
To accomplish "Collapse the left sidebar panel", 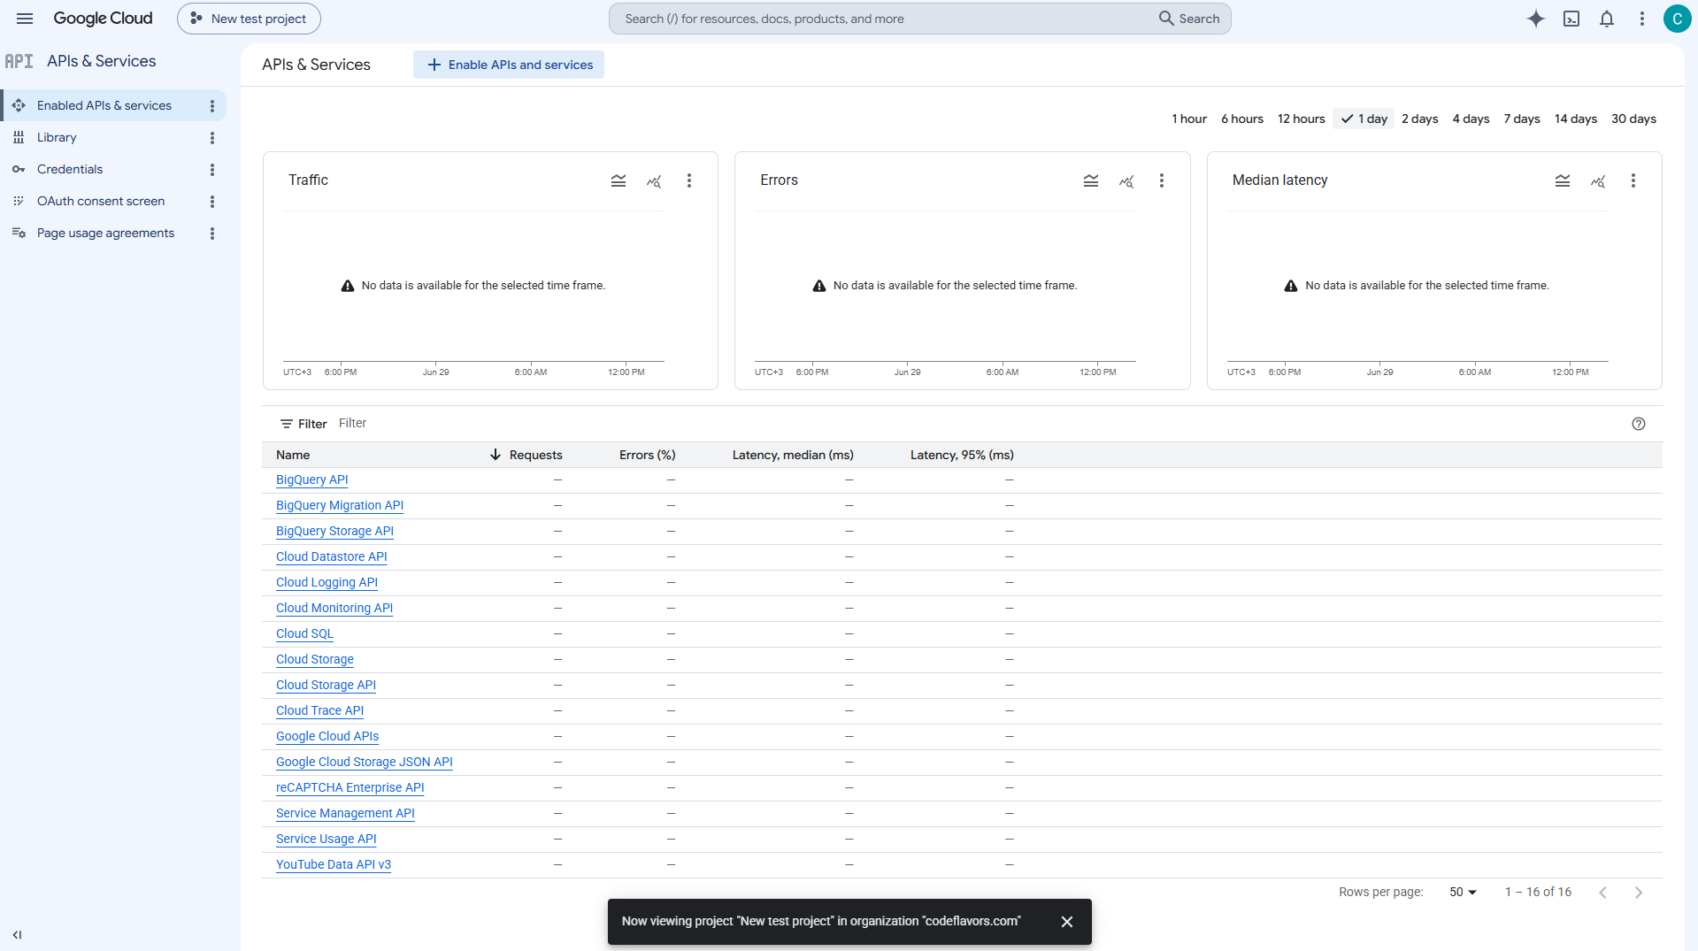I will point(18,934).
